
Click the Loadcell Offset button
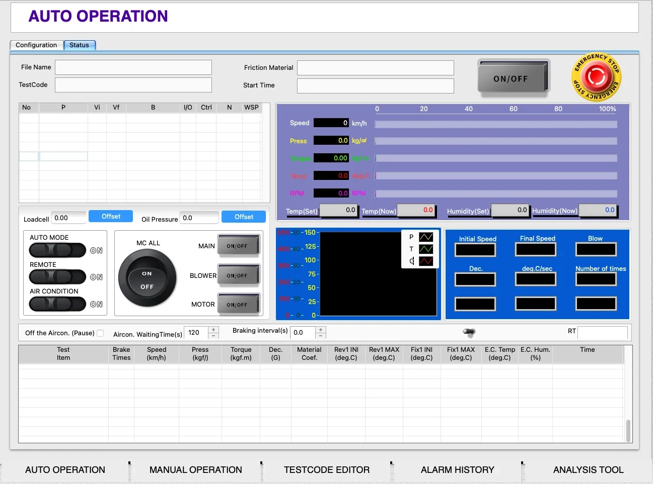point(111,216)
